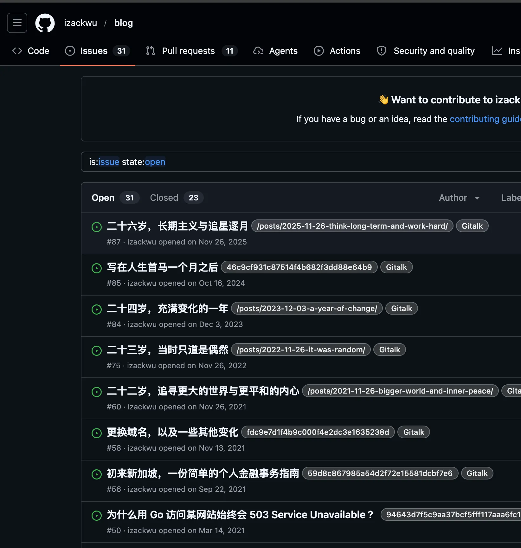The height and width of the screenshot is (548, 521).
Task: Click label /posts/2022-11-26-it-was-random/
Action: [301, 349]
